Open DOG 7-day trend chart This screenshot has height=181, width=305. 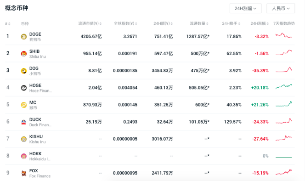point(283,70)
